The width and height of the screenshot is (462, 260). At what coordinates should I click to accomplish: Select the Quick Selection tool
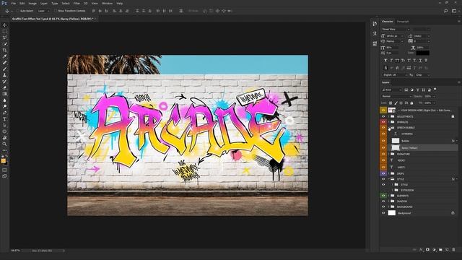tap(4, 43)
